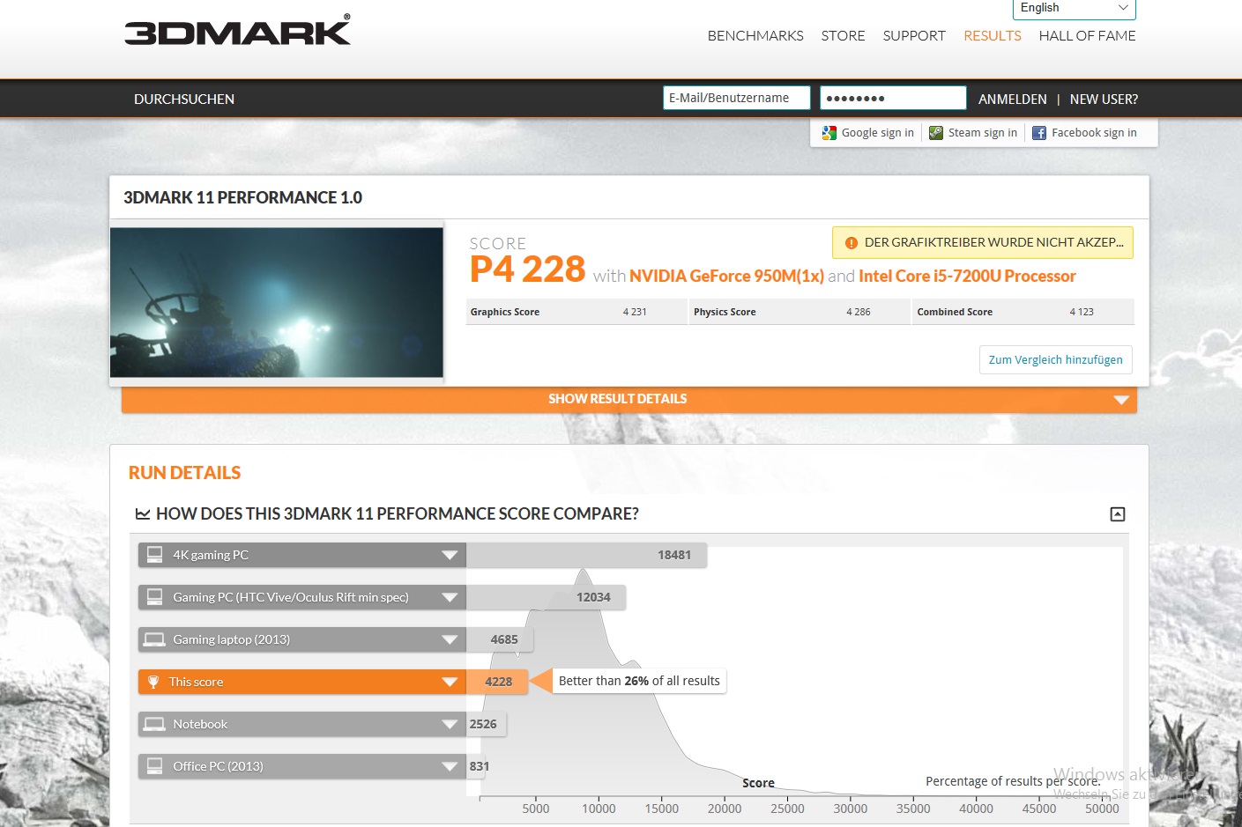Click the RUN DETAILS heading
Image resolution: width=1242 pixels, height=827 pixels.
pos(184,473)
